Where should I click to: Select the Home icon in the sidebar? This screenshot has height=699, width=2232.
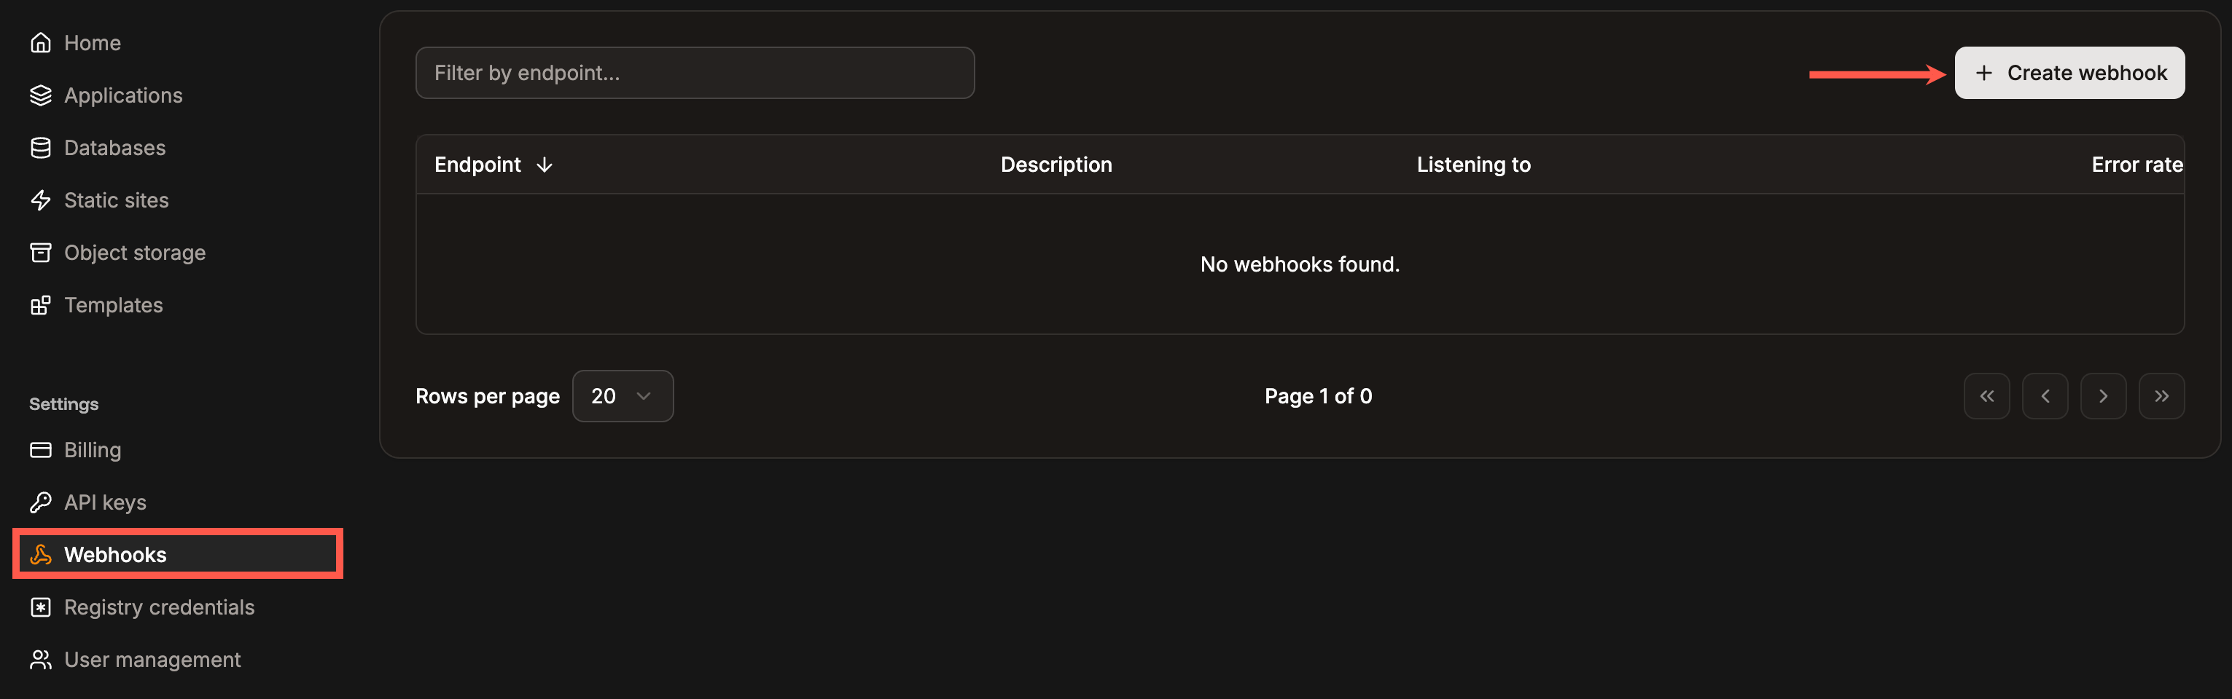(x=40, y=42)
